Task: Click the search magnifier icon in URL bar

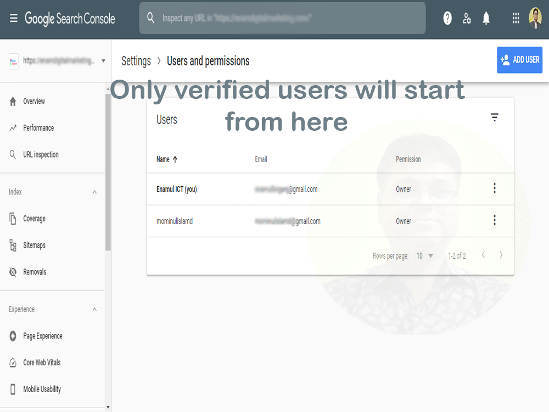Action: [150, 18]
